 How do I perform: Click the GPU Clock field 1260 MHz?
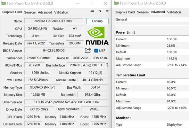(33, 117)
